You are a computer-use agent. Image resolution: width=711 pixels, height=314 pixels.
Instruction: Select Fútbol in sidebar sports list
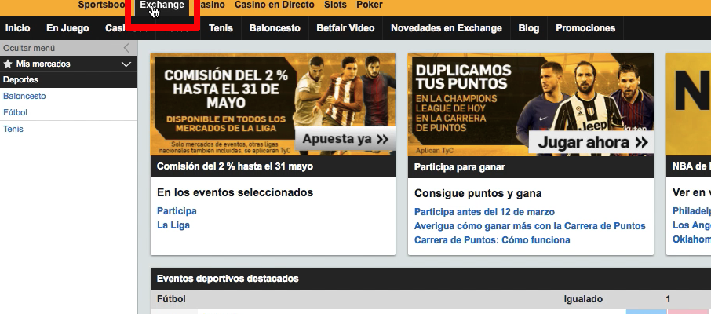tap(16, 112)
